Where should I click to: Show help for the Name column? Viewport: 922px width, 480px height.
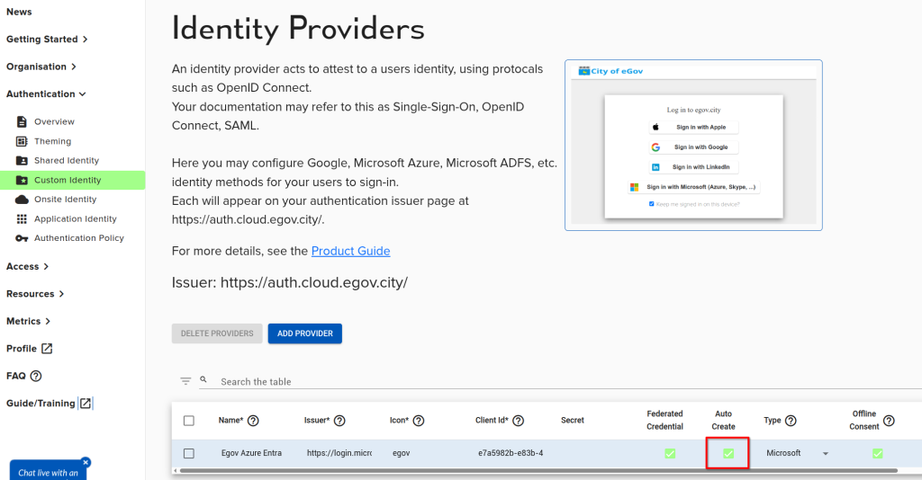[x=253, y=420]
